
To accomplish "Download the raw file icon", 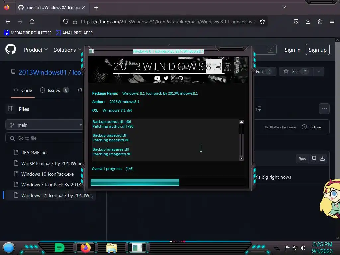I will coord(322,159).
